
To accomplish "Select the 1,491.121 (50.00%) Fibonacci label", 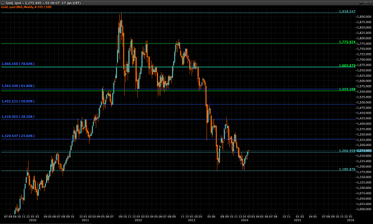I will pos(18,101).
